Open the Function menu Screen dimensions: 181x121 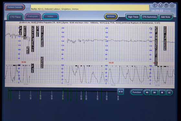(x=137, y=92)
